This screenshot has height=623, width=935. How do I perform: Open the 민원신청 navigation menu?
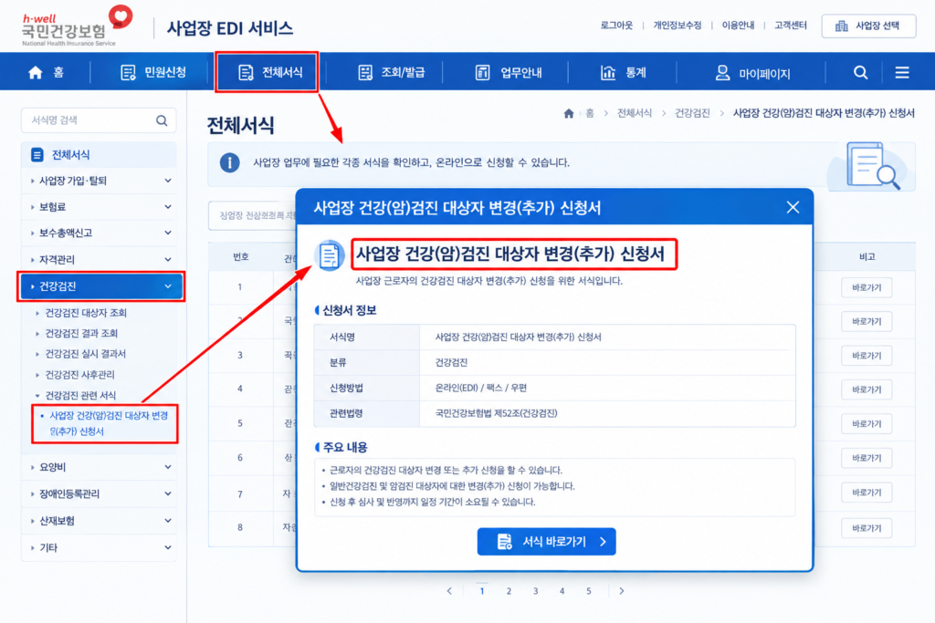tap(153, 73)
